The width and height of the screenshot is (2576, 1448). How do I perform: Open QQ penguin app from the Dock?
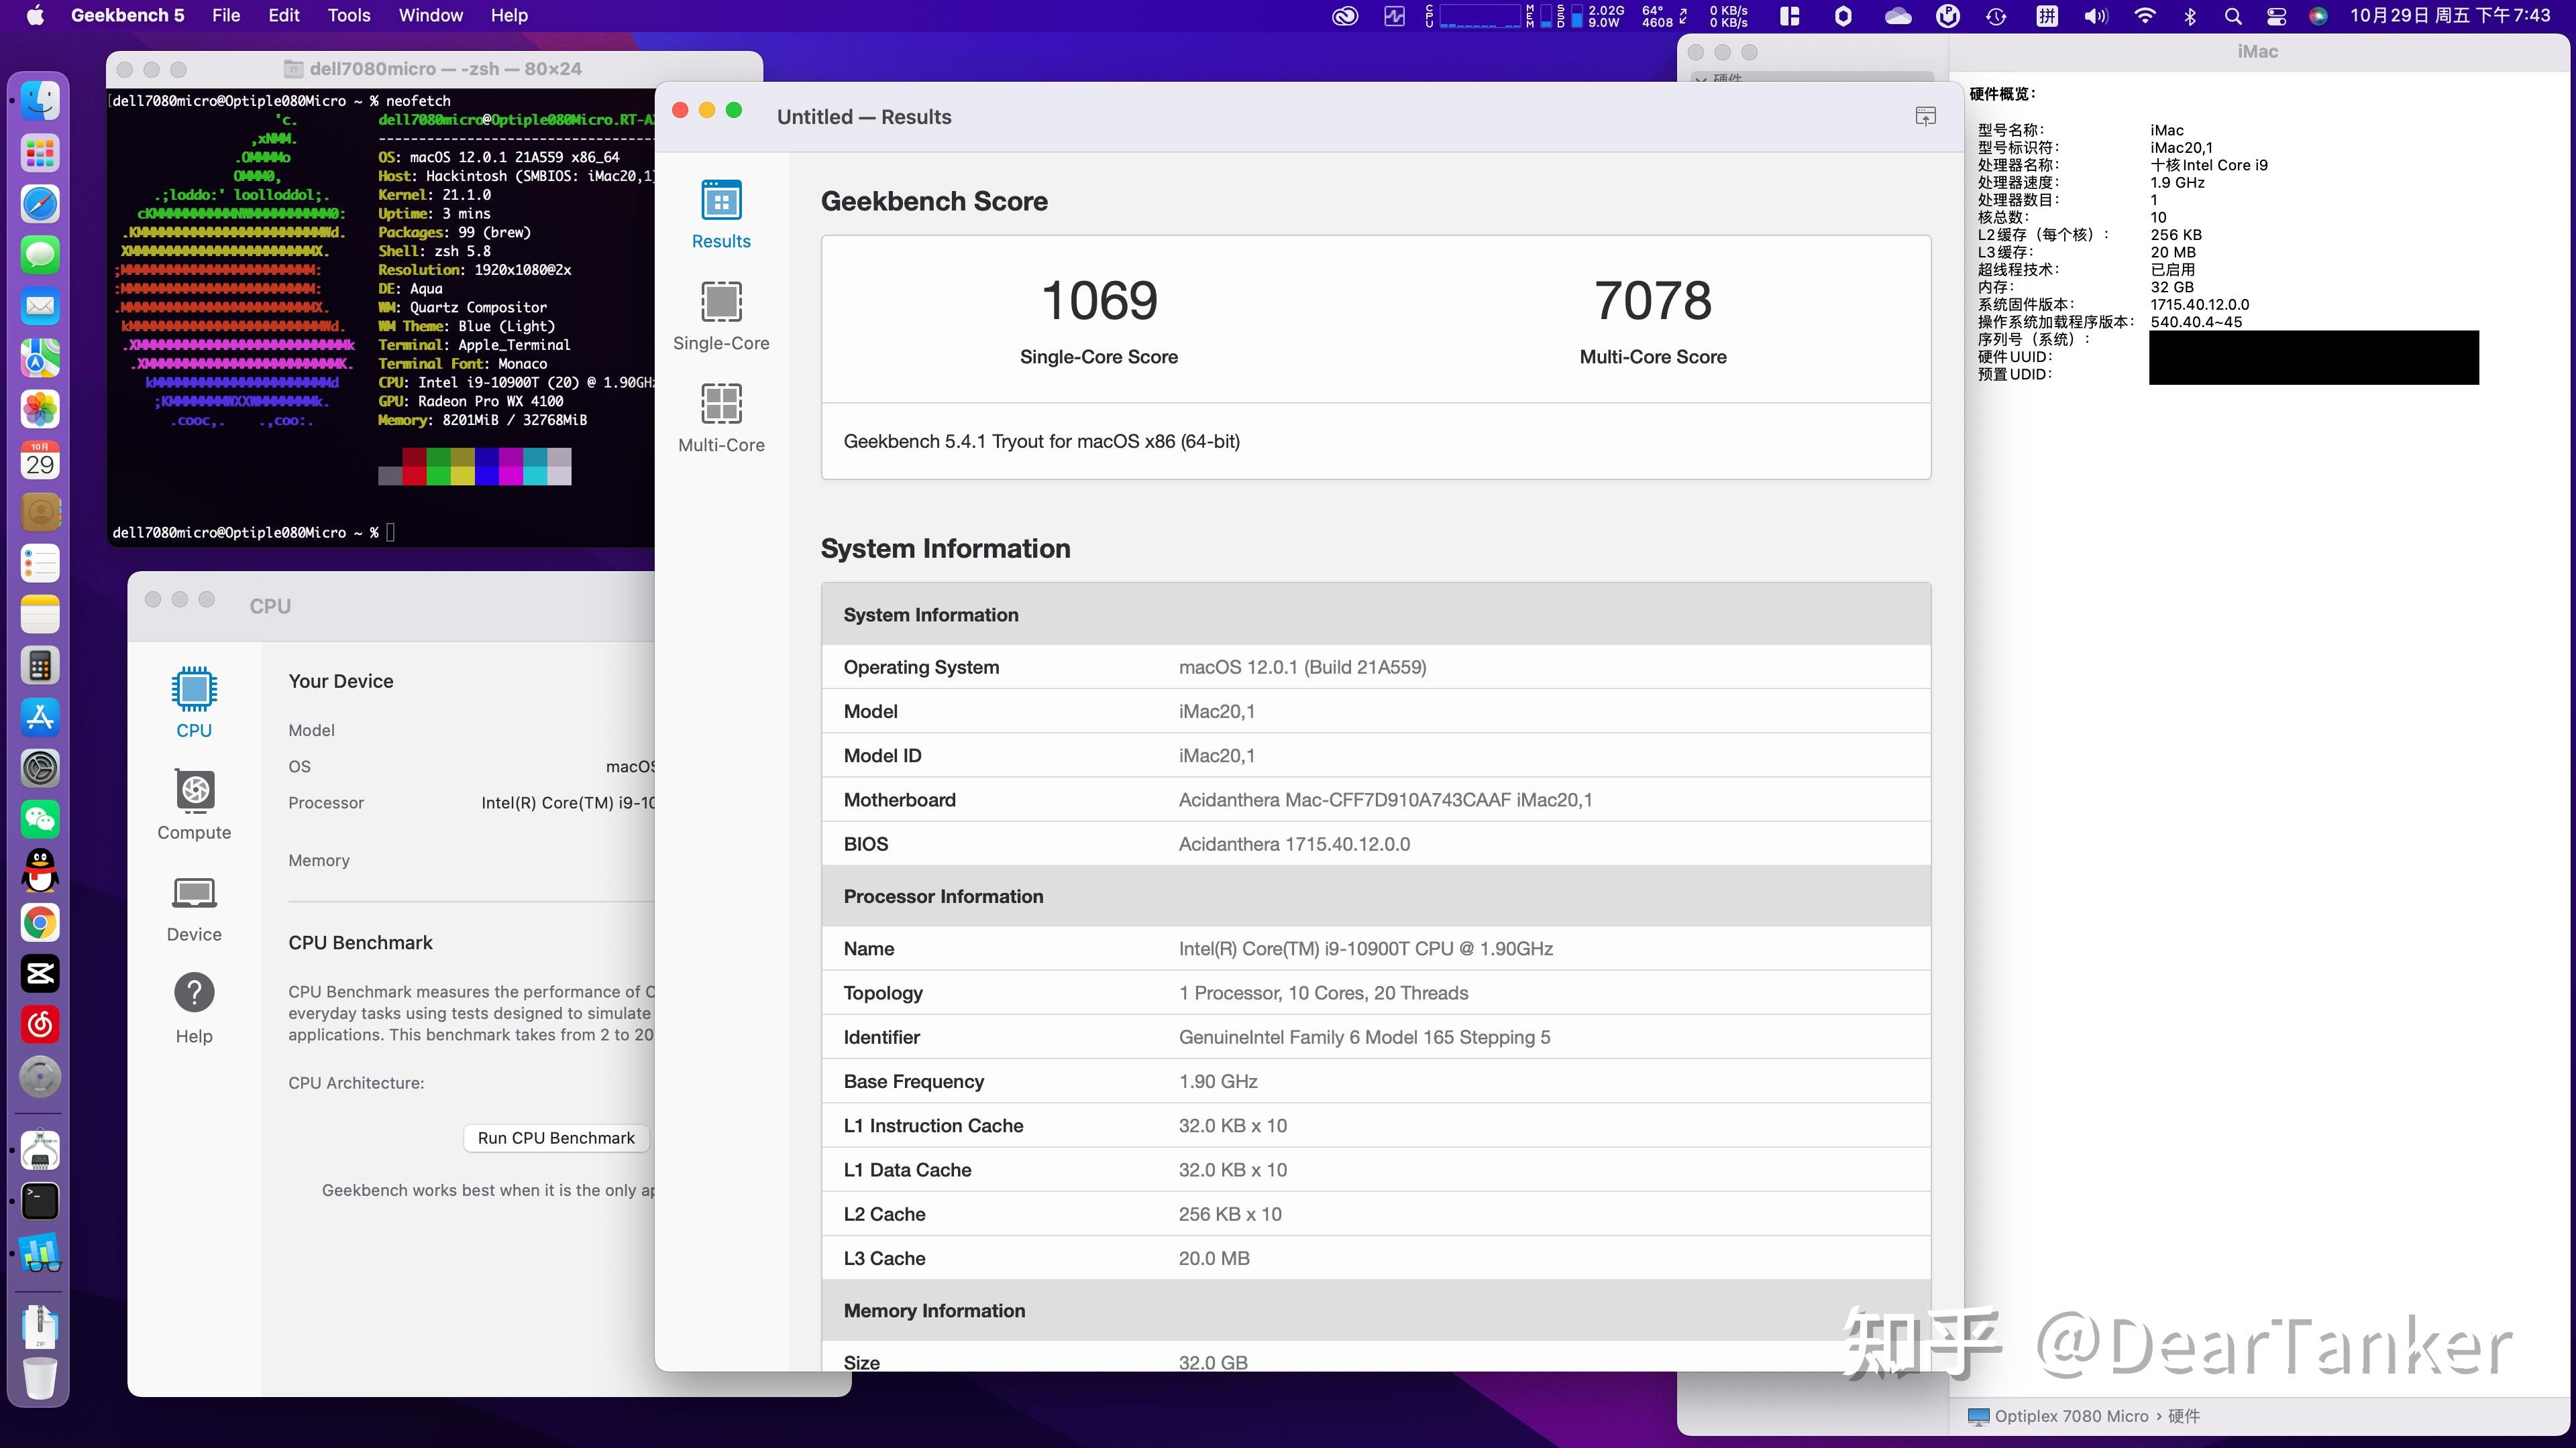[x=40, y=870]
